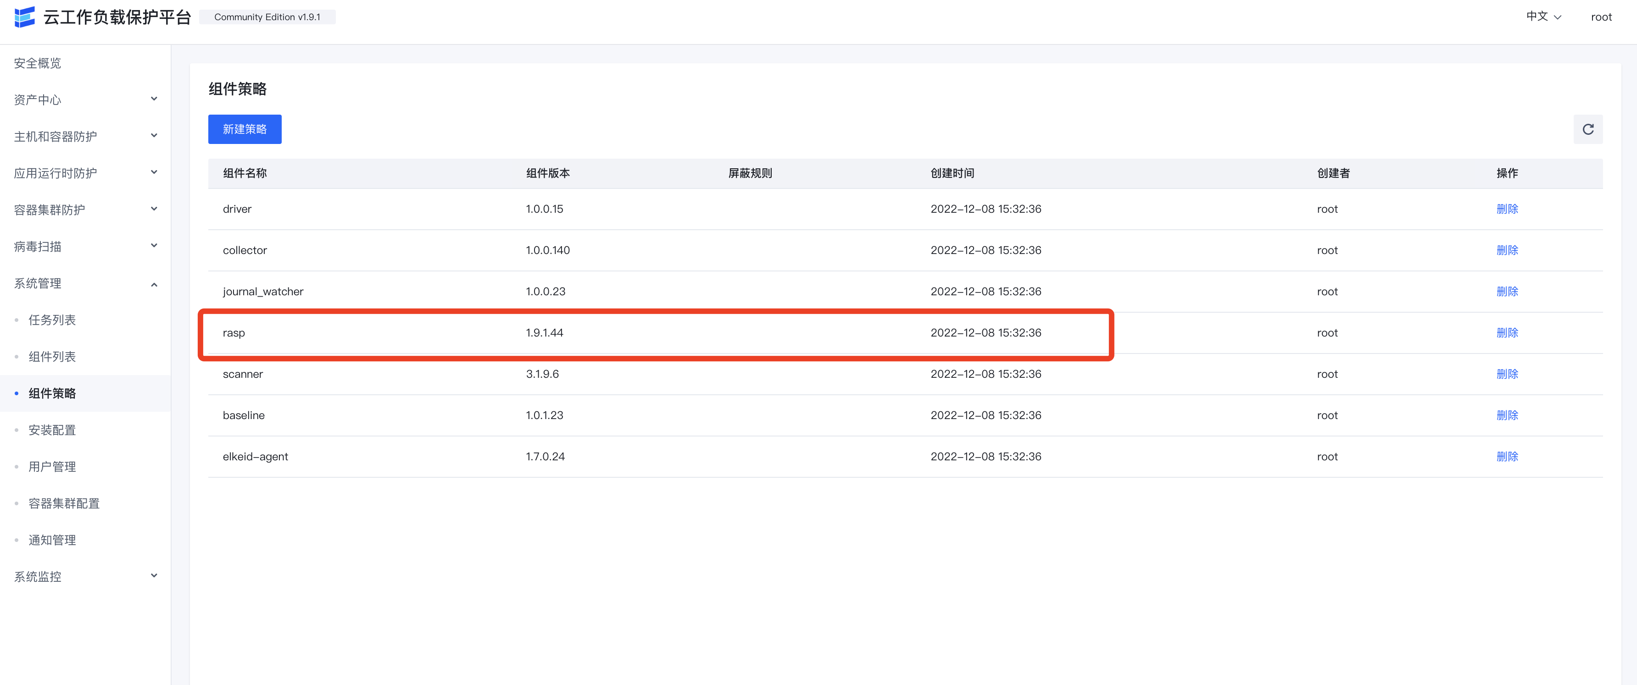Image resolution: width=1637 pixels, height=685 pixels.
Task: Open the 组件列表 page
Action: point(51,356)
